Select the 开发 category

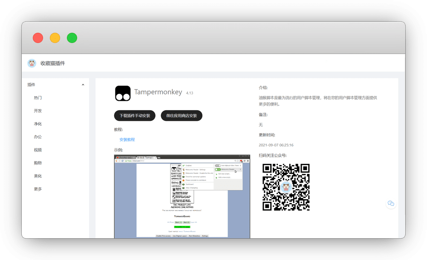coord(38,111)
